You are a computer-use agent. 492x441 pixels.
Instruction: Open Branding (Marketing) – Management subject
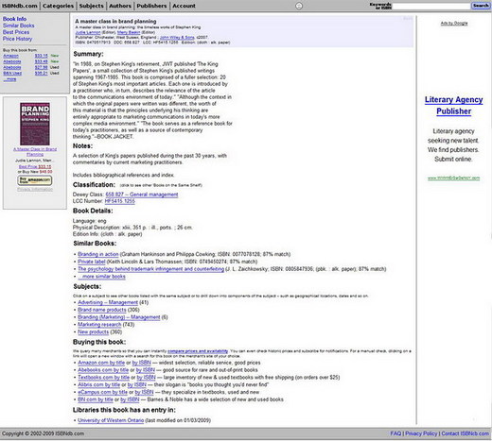pos(119,317)
